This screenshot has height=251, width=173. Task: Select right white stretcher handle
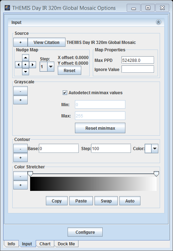[x=156, y=174]
